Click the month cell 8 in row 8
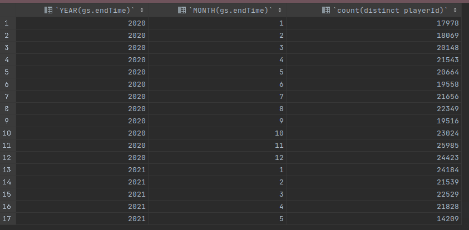469x230 pixels. click(x=217, y=109)
